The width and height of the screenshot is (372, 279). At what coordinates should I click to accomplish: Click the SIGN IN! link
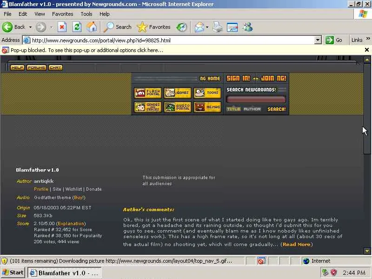point(238,78)
